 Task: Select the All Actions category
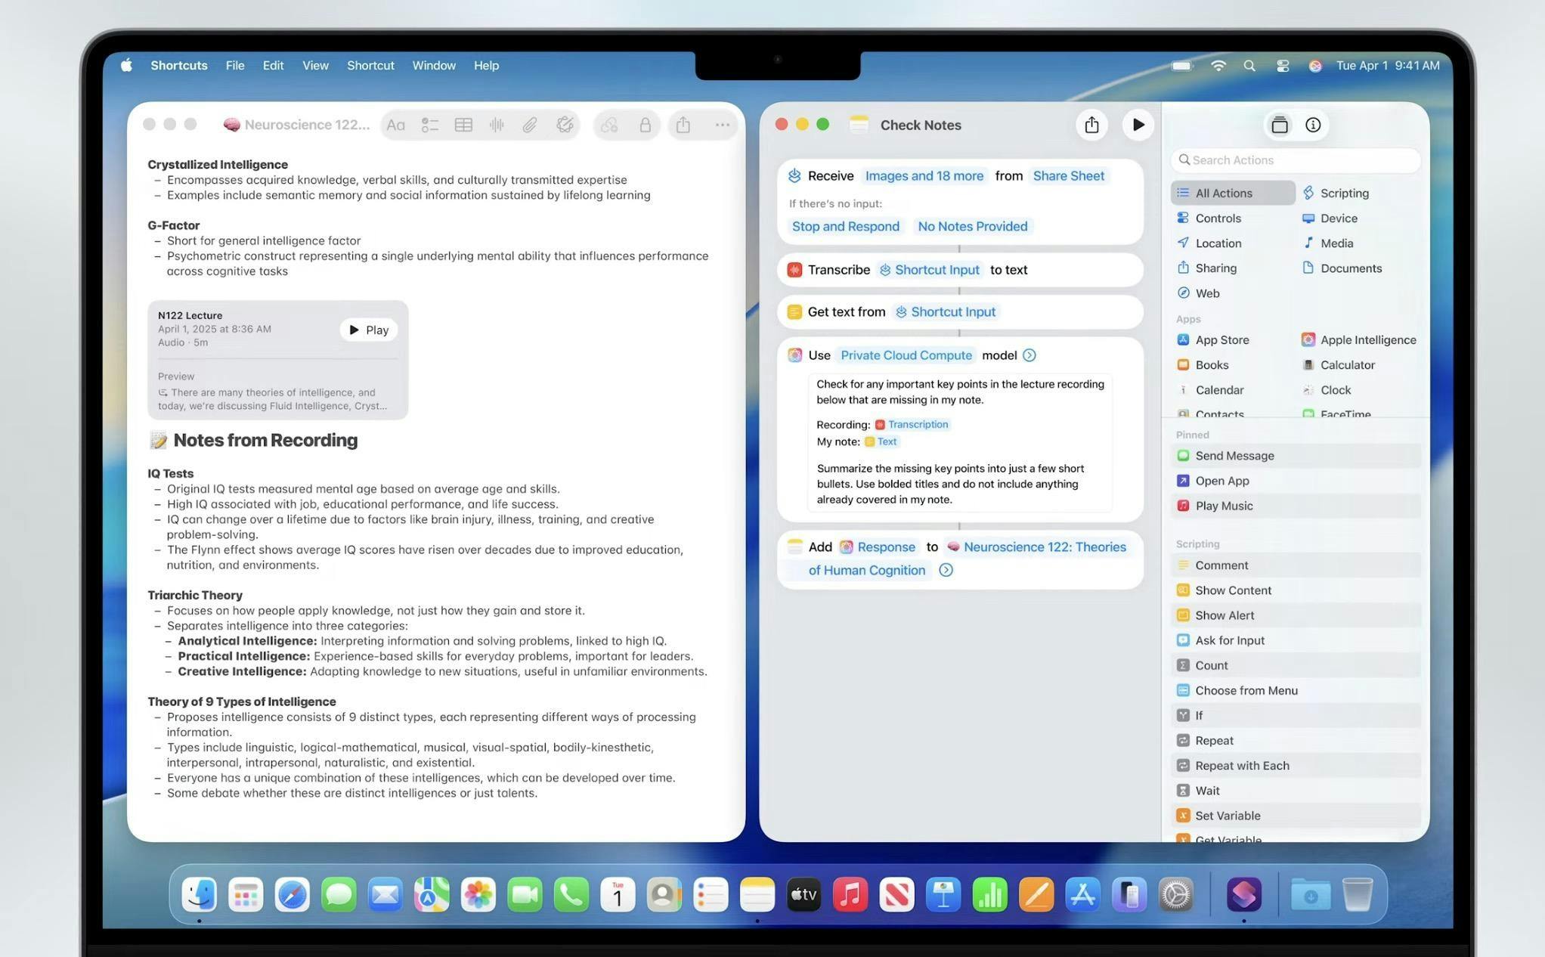pyautogui.click(x=1233, y=193)
